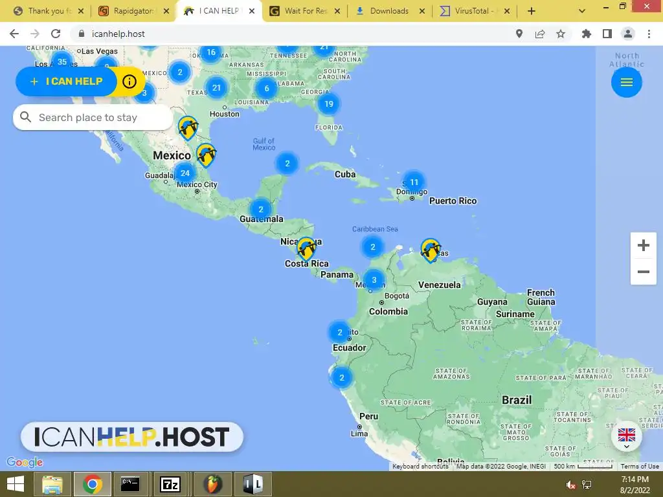Screen dimensions: 663x497
Task: Open the Extensions puzzle icon
Action: [x=587, y=34]
